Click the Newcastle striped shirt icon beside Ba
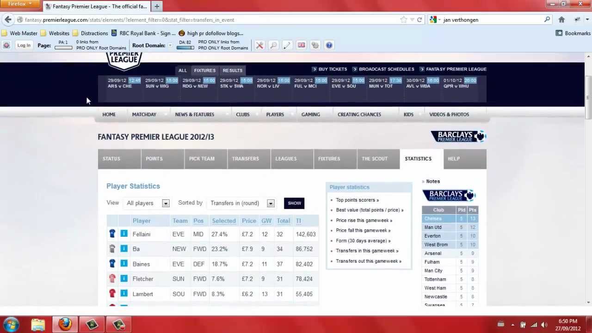The height and width of the screenshot is (333, 592). click(x=112, y=249)
